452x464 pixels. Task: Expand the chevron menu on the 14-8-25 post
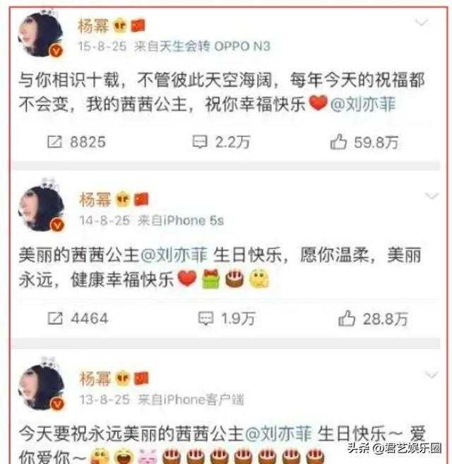coord(432,196)
